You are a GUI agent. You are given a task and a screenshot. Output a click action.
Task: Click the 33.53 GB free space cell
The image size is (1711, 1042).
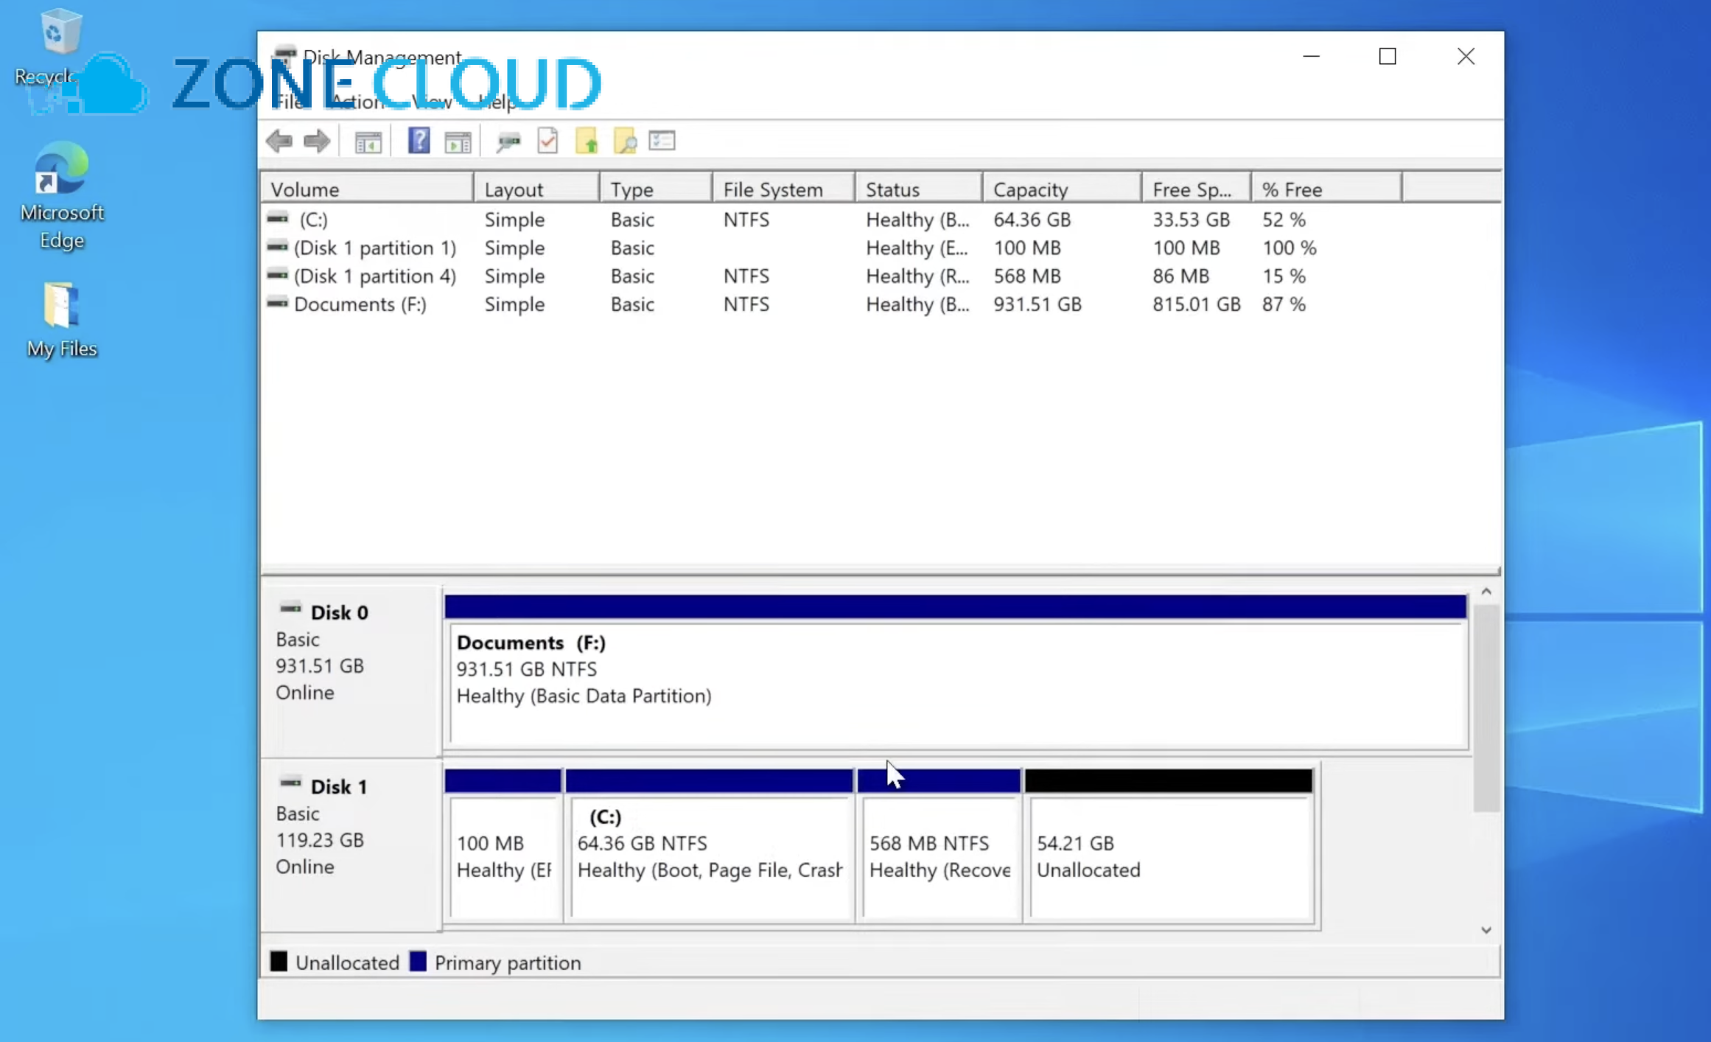[x=1191, y=220]
